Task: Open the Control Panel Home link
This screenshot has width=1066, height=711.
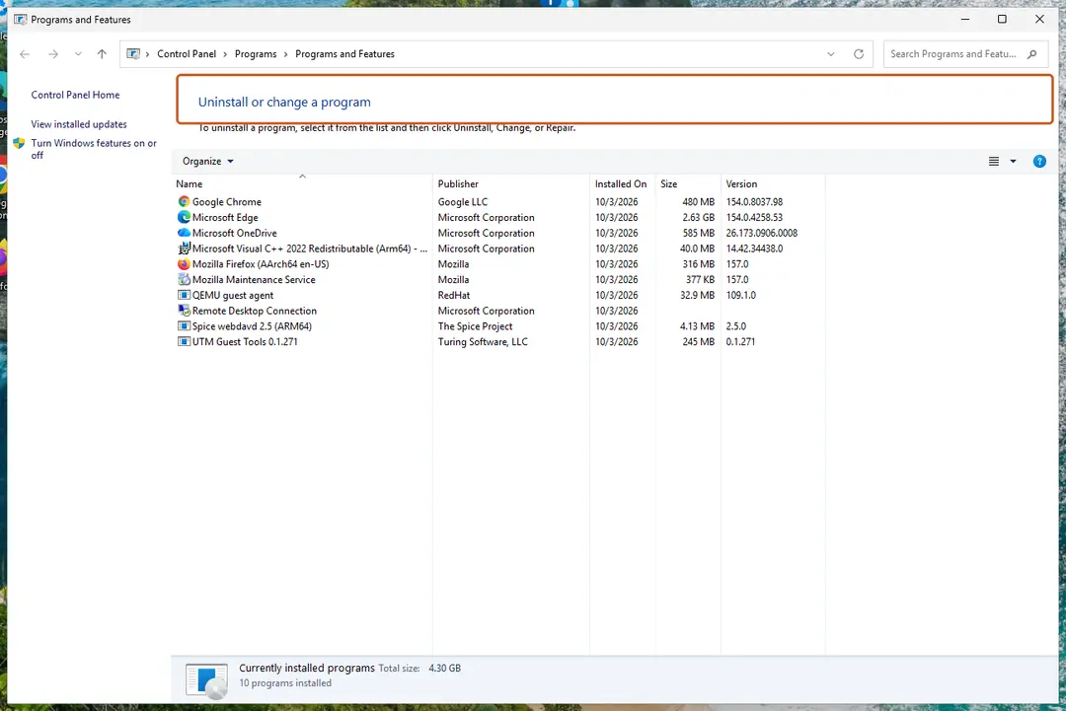Action: coord(75,95)
